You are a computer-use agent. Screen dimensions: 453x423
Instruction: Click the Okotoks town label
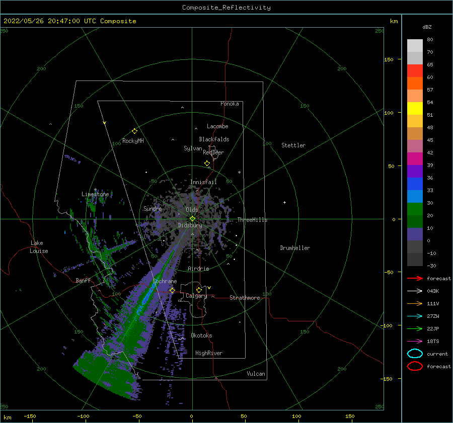(201, 335)
